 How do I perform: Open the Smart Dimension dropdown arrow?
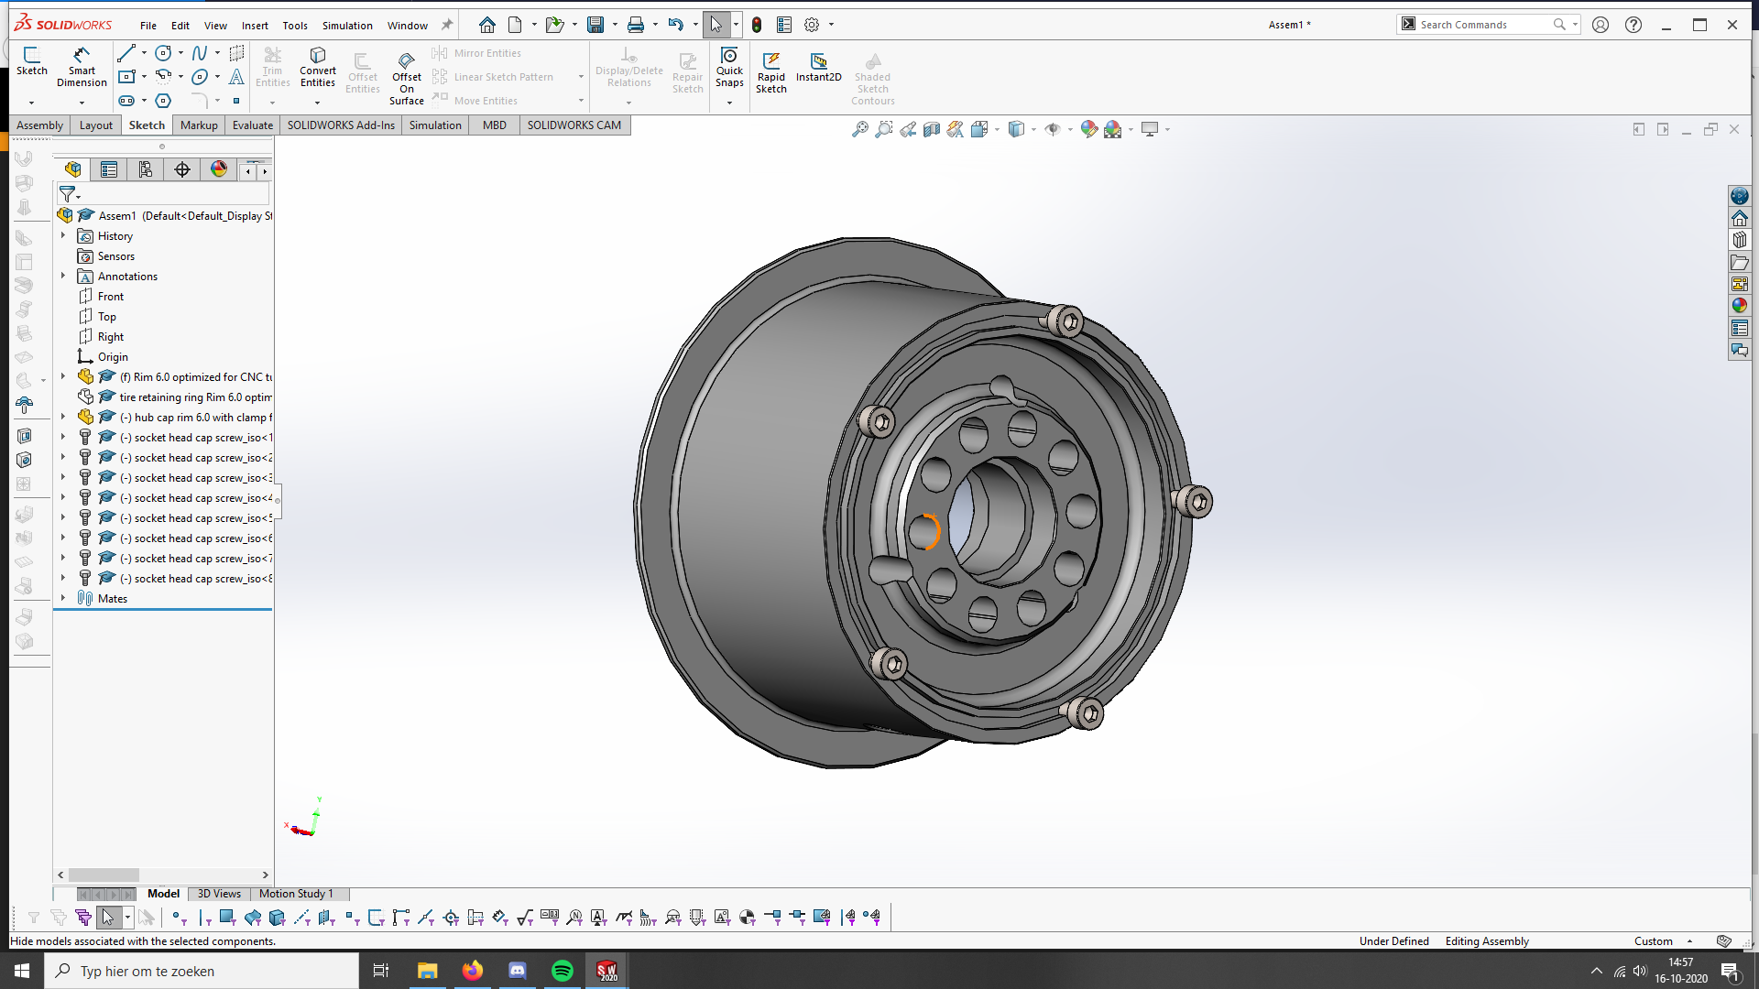82,103
